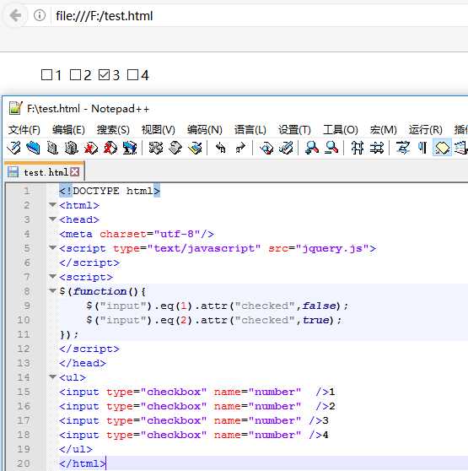The width and height of the screenshot is (468, 471).
Task: Collapse the <ul> fold marker on line 14
Action: tap(53, 376)
